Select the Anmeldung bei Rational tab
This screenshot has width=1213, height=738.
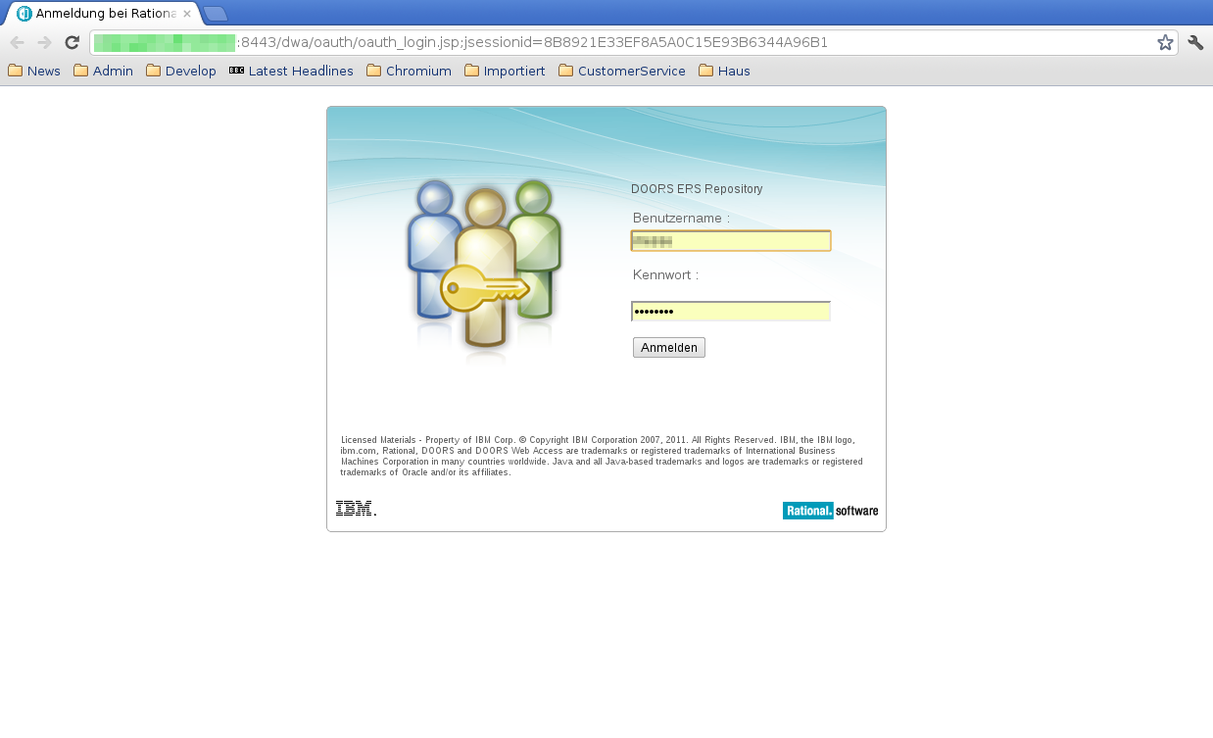click(x=103, y=14)
